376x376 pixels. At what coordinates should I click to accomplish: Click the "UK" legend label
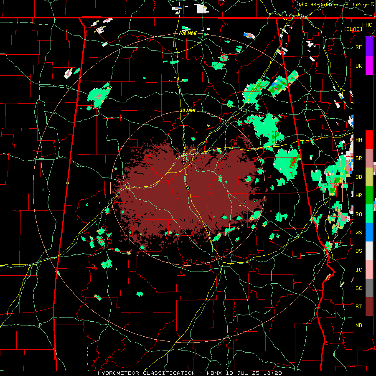click(358, 66)
